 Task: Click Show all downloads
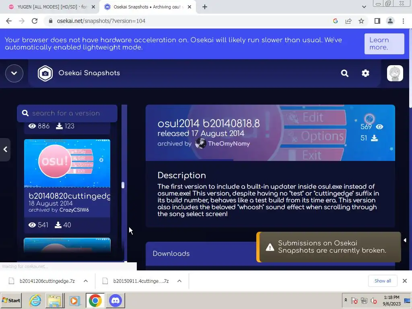point(383,281)
